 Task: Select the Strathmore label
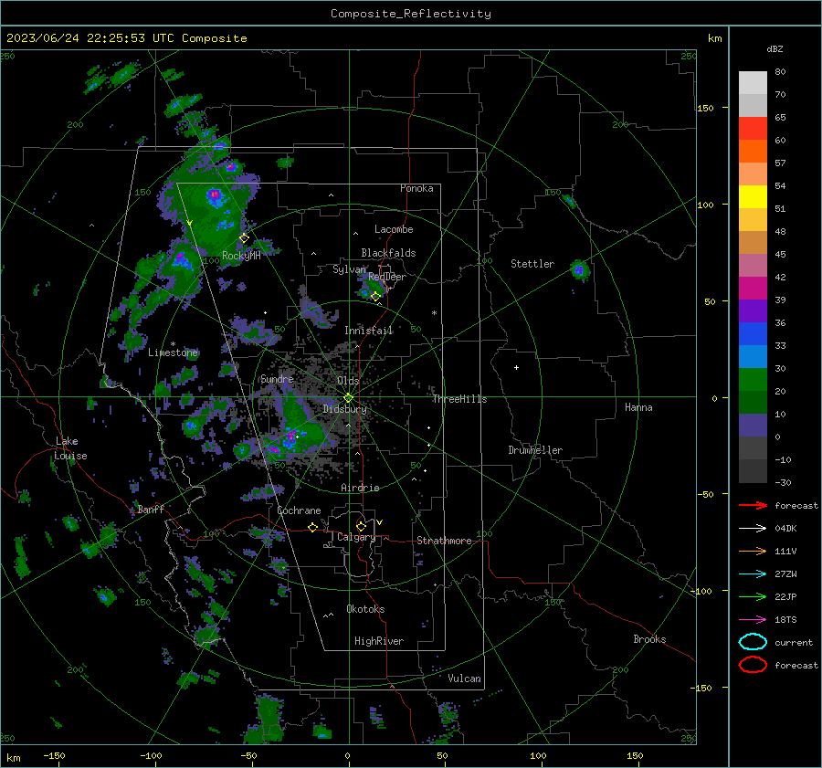coord(444,541)
